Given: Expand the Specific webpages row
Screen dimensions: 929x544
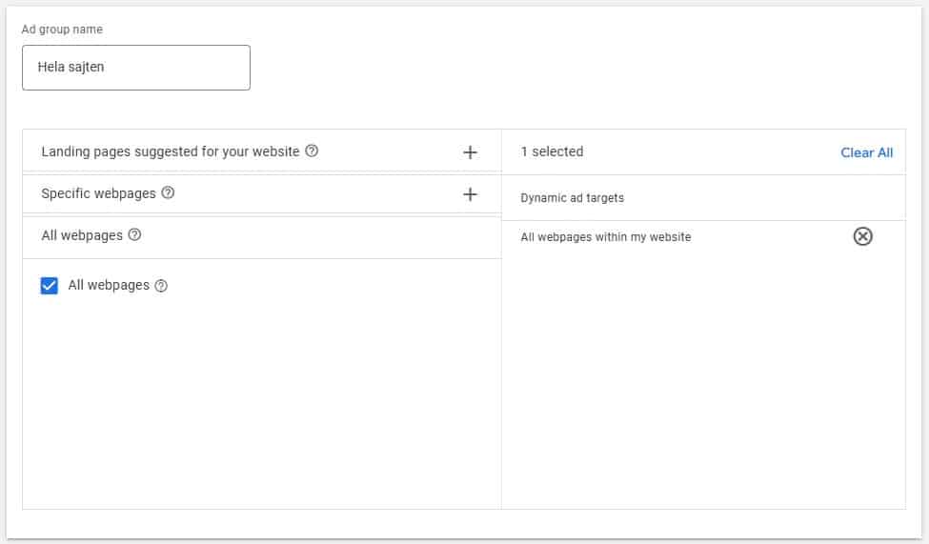Looking at the screenshot, I should pos(262,193).
